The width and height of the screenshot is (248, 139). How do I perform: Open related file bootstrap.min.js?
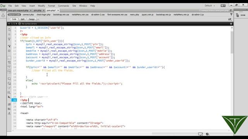click(x=164, y=15)
